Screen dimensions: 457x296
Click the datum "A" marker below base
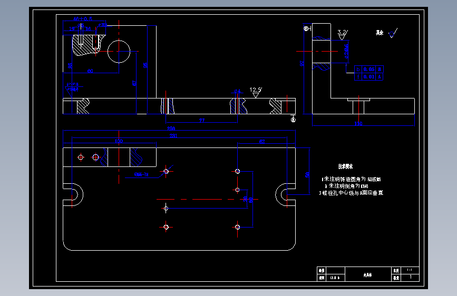(x=293, y=120)
